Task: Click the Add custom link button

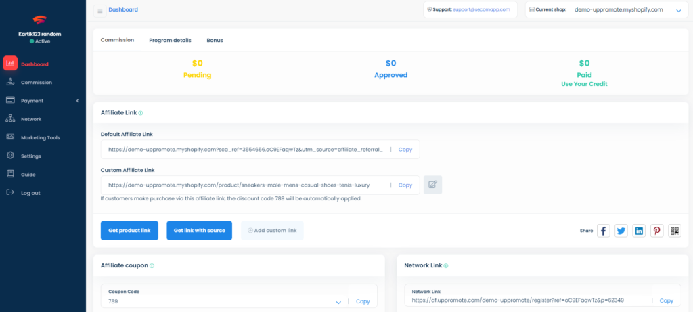Action: [x=272, y=230]
